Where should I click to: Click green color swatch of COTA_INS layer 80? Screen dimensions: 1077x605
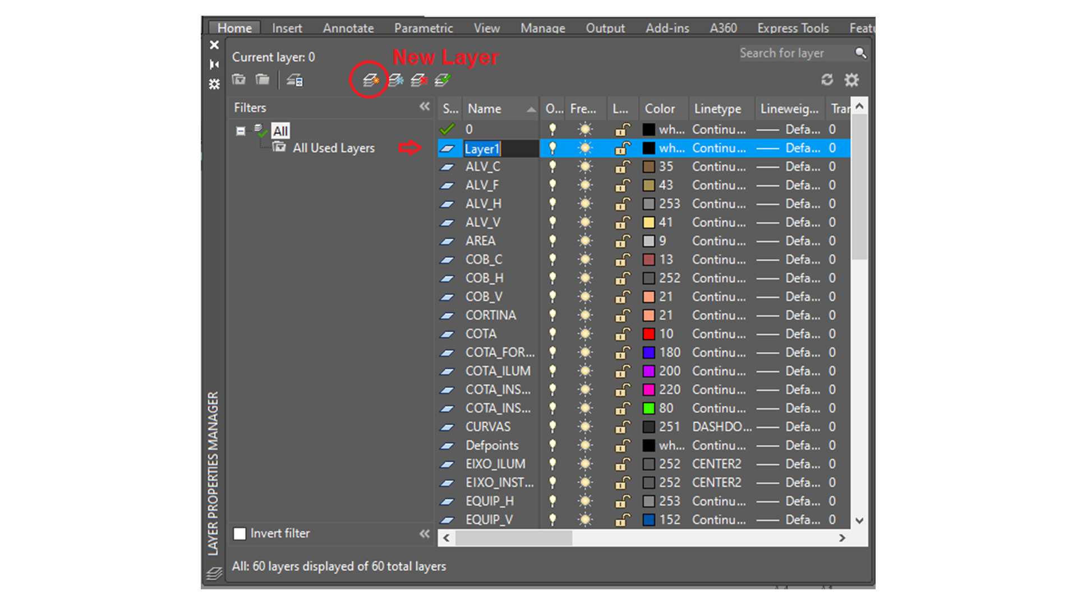point(649,408)
